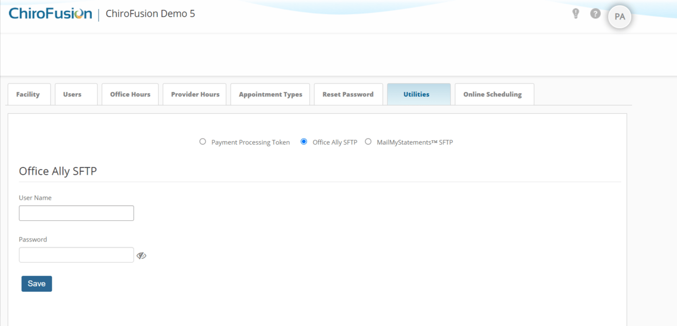The width and height of the screenshot is (677, 326).
Task: Open the help question mark icon
Action: (x=595, y=14)
